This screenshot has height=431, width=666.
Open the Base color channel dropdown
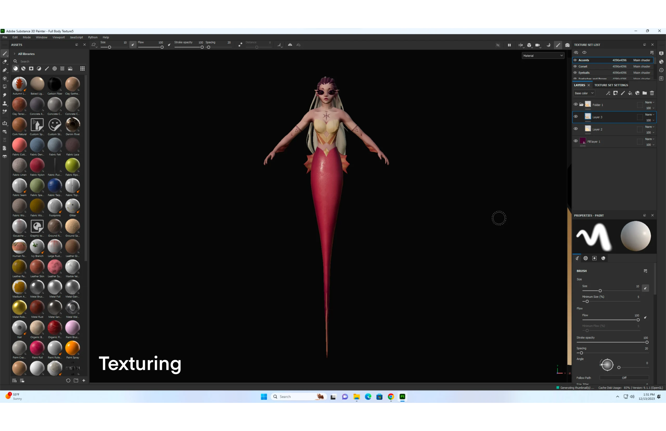[584, 93]
